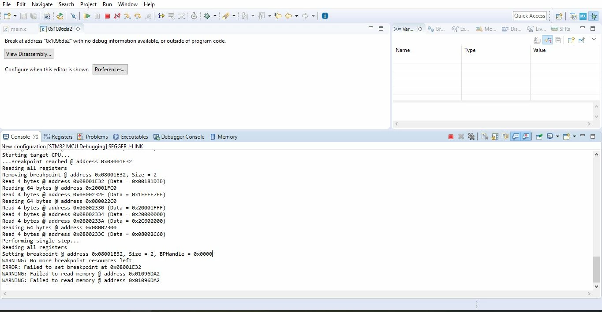Open the Window menu

[128, 4]
